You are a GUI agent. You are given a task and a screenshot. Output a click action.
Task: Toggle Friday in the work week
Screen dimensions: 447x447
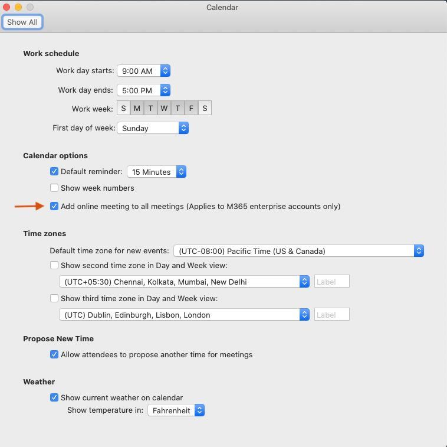191,108
